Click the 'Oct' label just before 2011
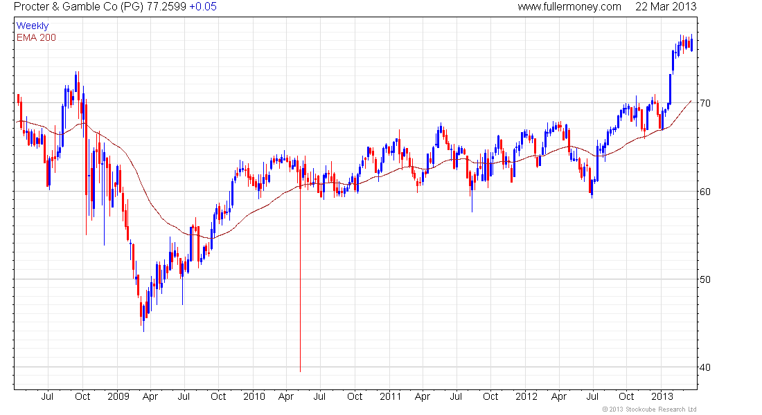 (355, 396)
